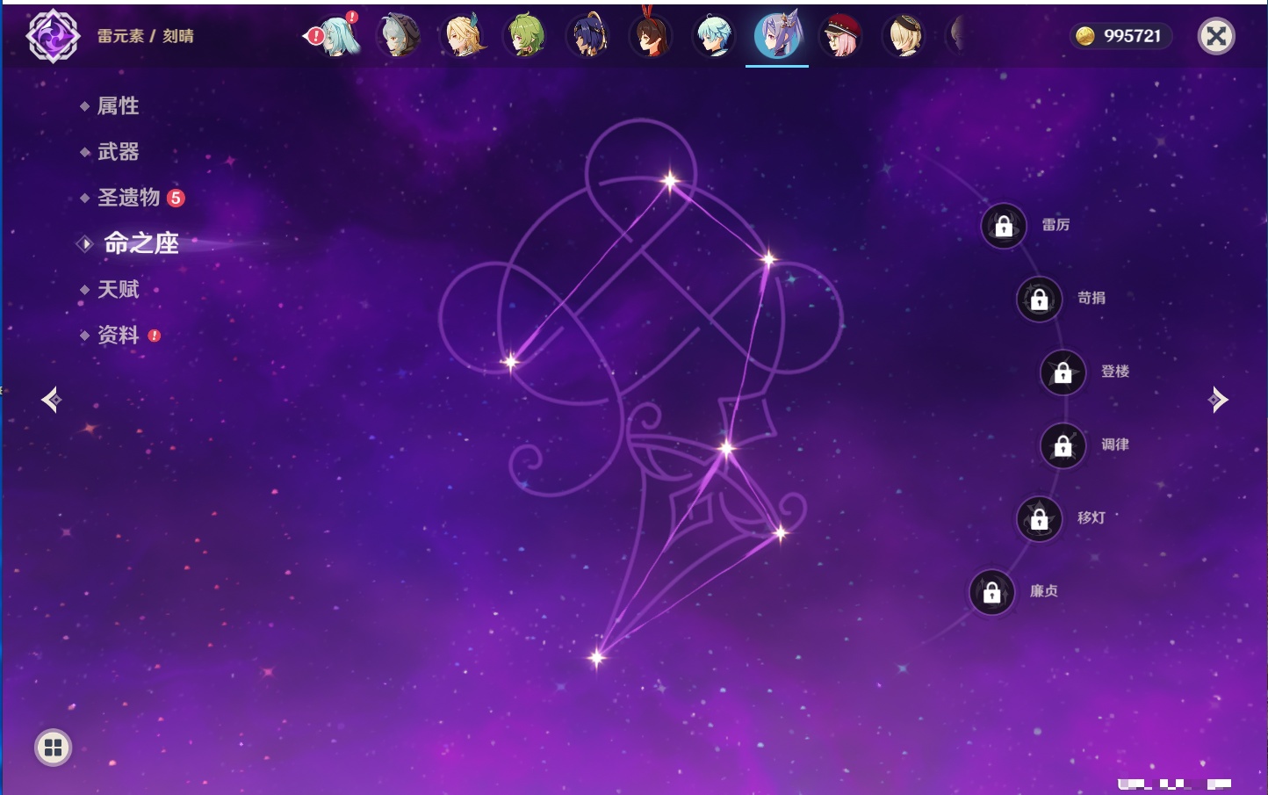Open the four-square grid menu icon

[54, 748]
